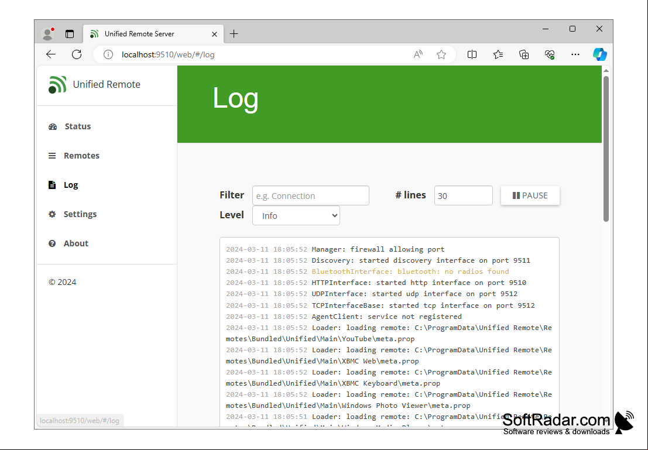Click the Remotes list icon
648x450 pixels.
52,156
